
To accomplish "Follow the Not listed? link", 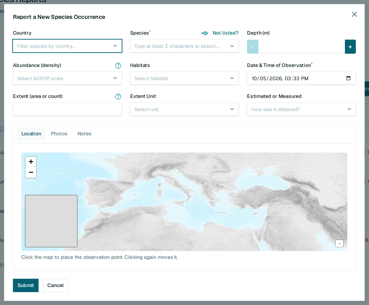I will pyautogui.click(x=226, y=33).
